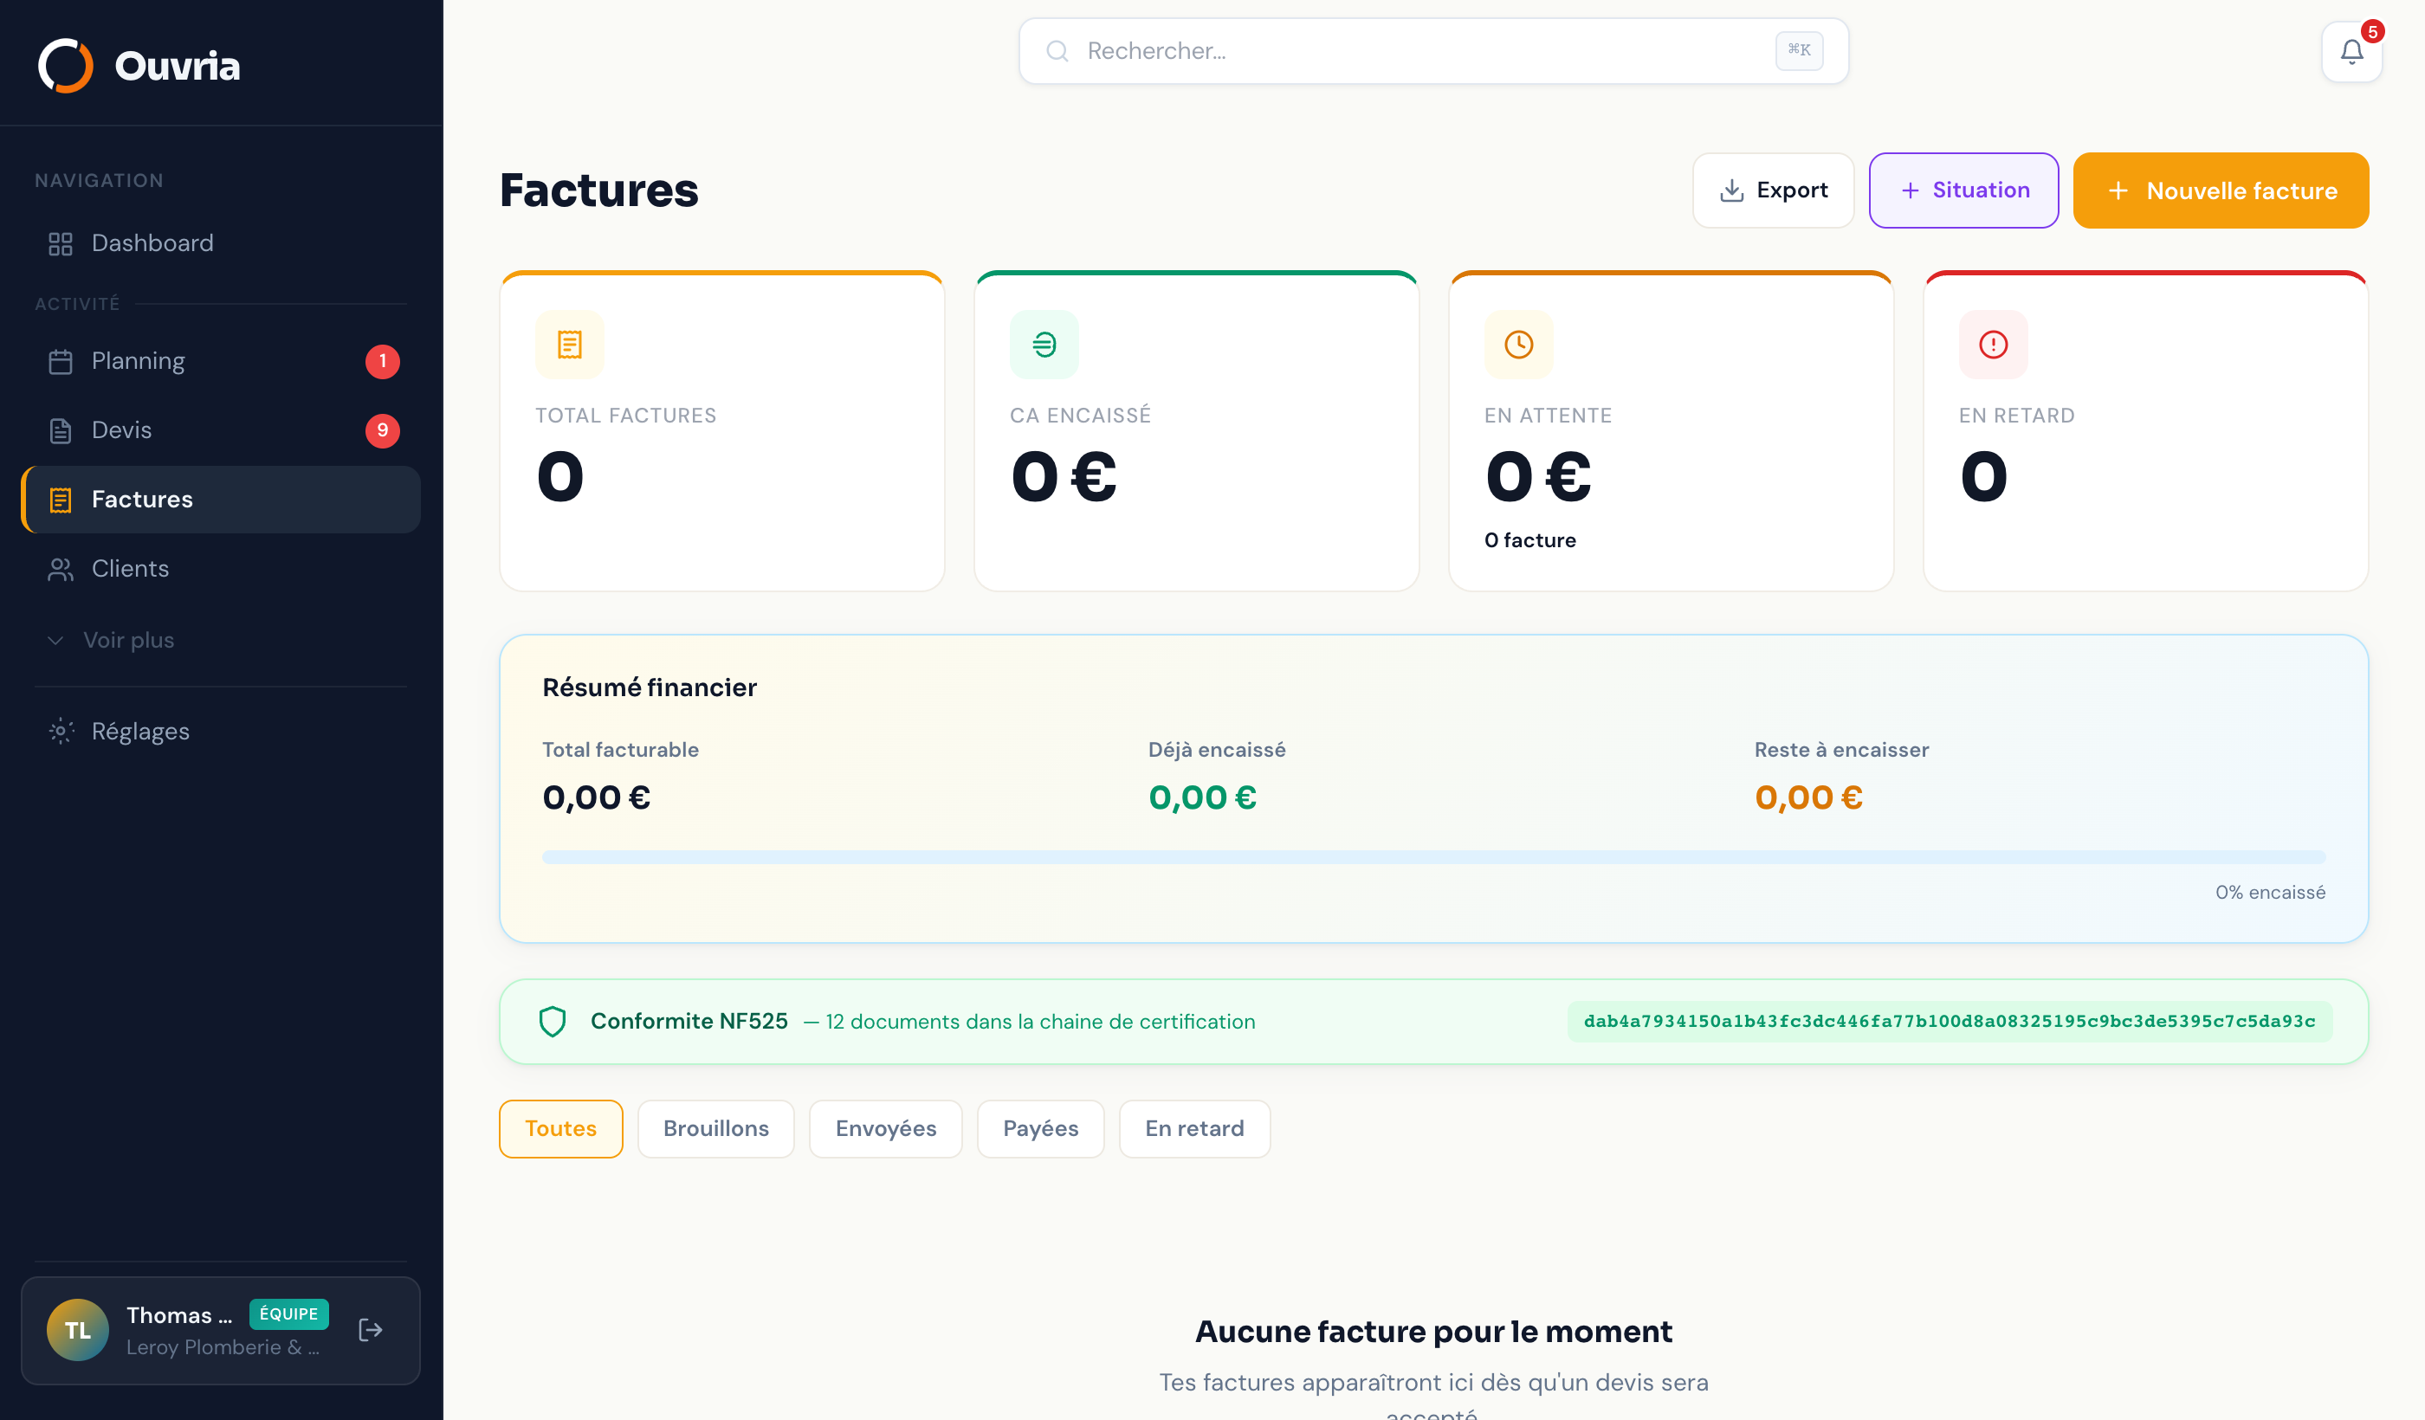Click the Clients people icon
Screen dimensions: 2425x1420
point(61,570)
